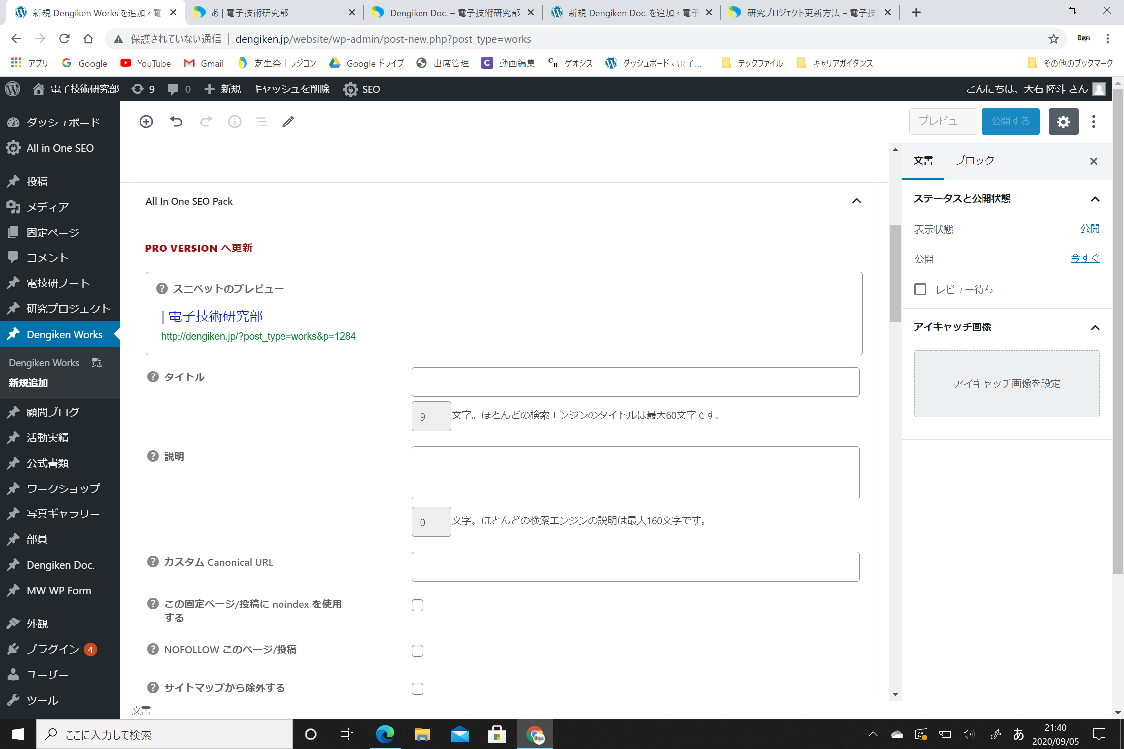Screen dimensions: 1124x749
Task: Switch to ブロック tab in sidebar
Action: [975, 160]
